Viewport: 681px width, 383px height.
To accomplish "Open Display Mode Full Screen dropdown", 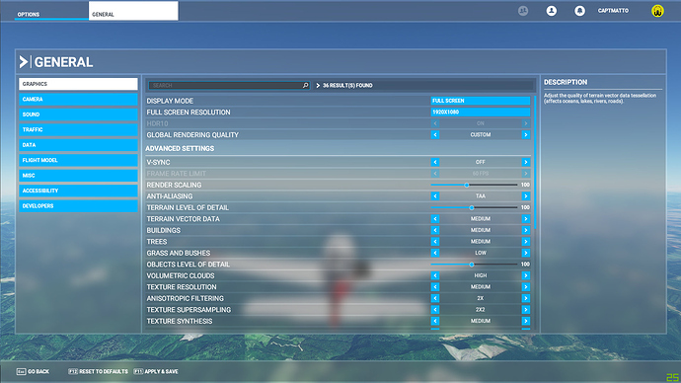I will pos(481,101).
